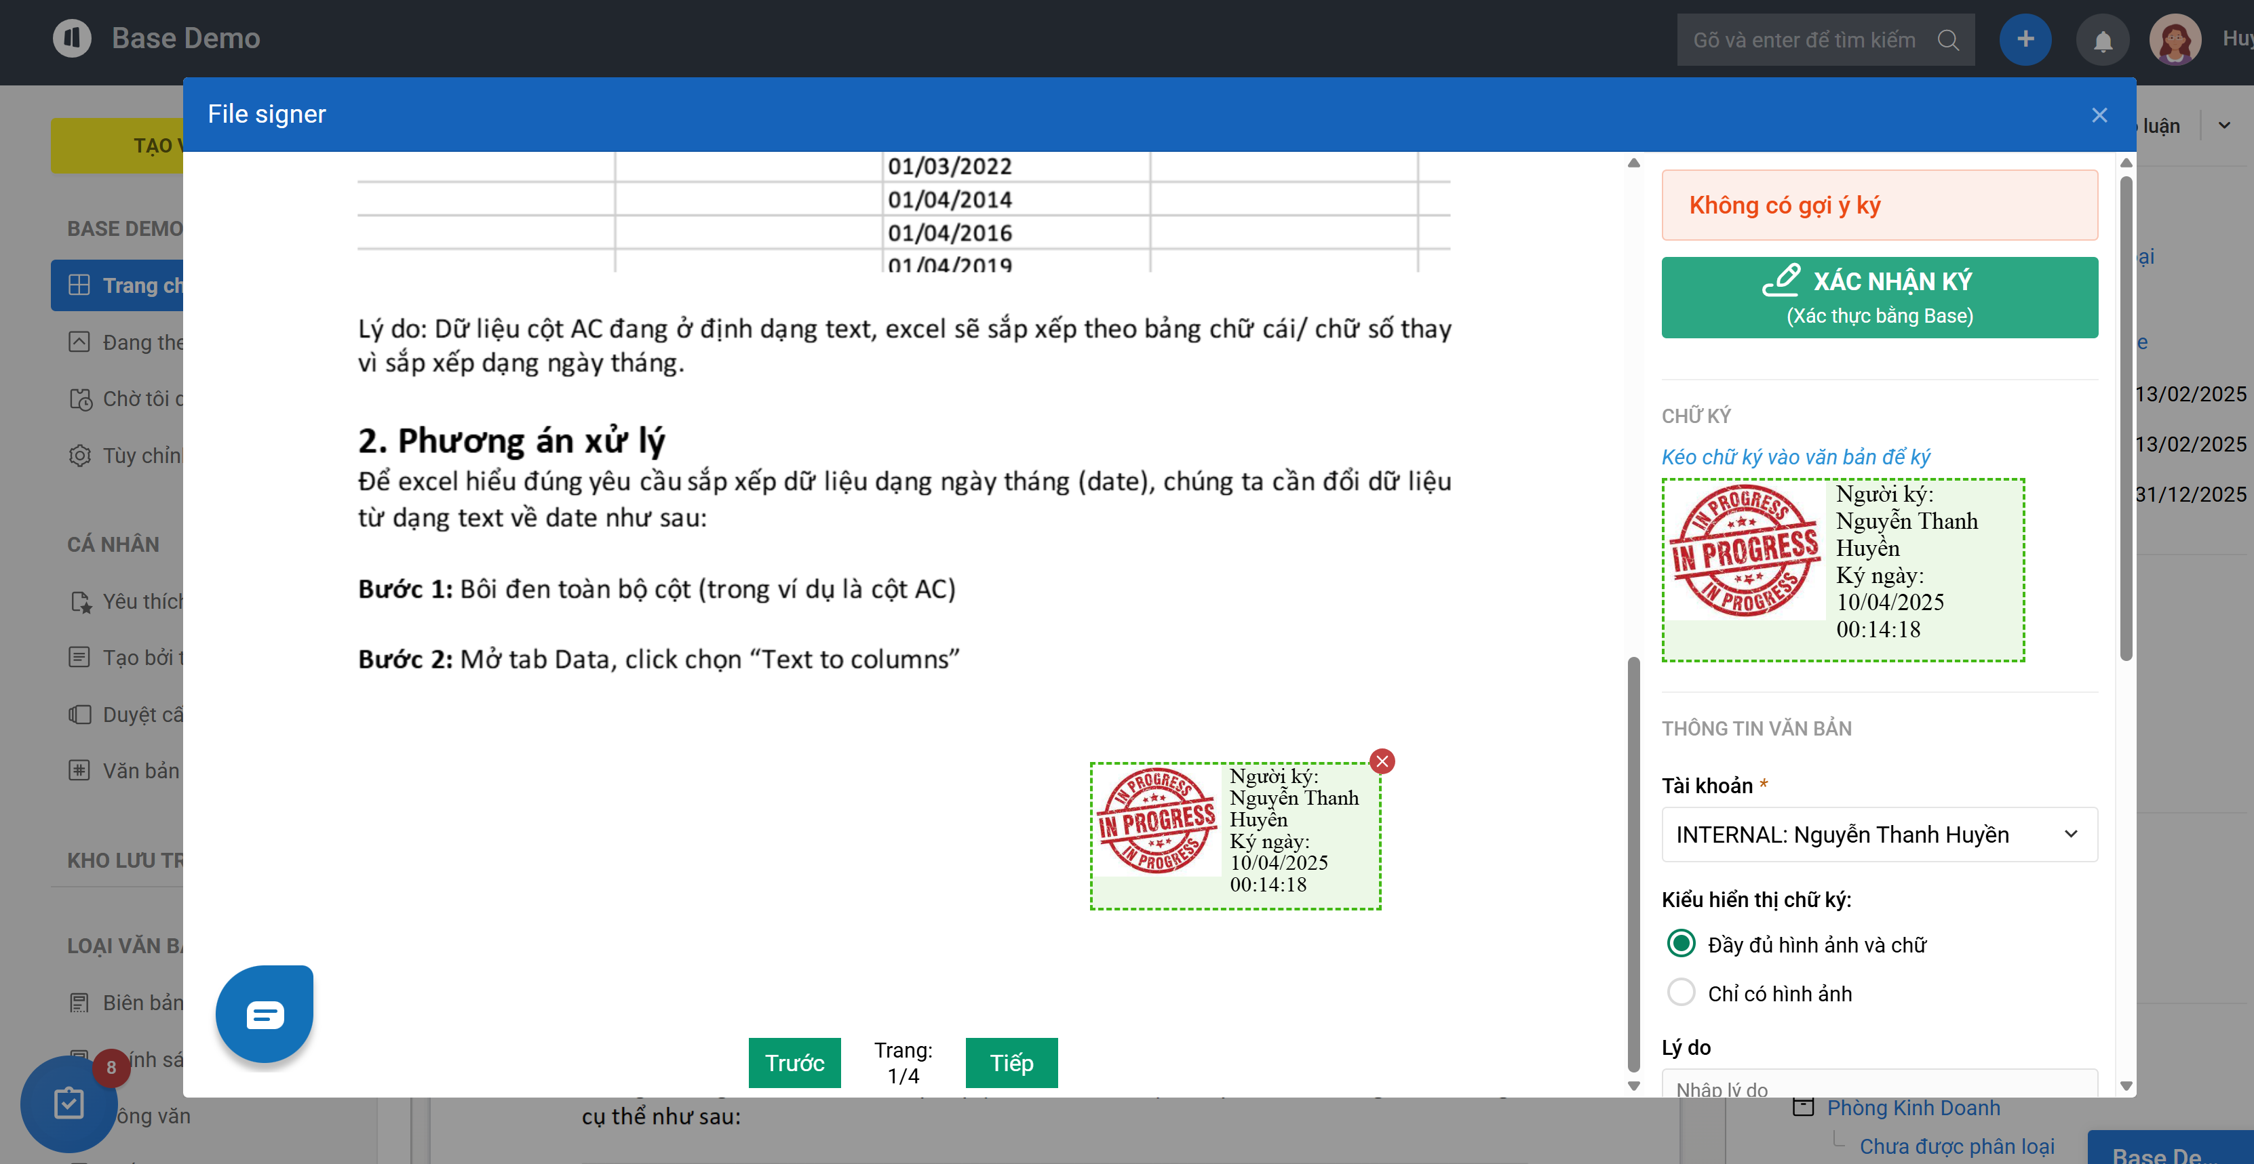Click the notification bell icon
The width and height of the screenshot is (2254, 1164).
click(2102, 40)
